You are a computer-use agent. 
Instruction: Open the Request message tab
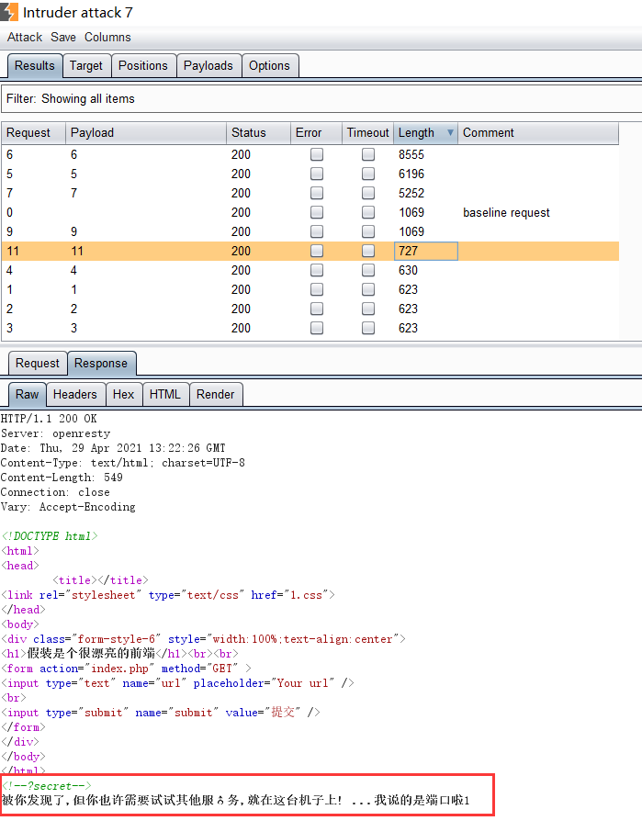(x=38, y=363)
